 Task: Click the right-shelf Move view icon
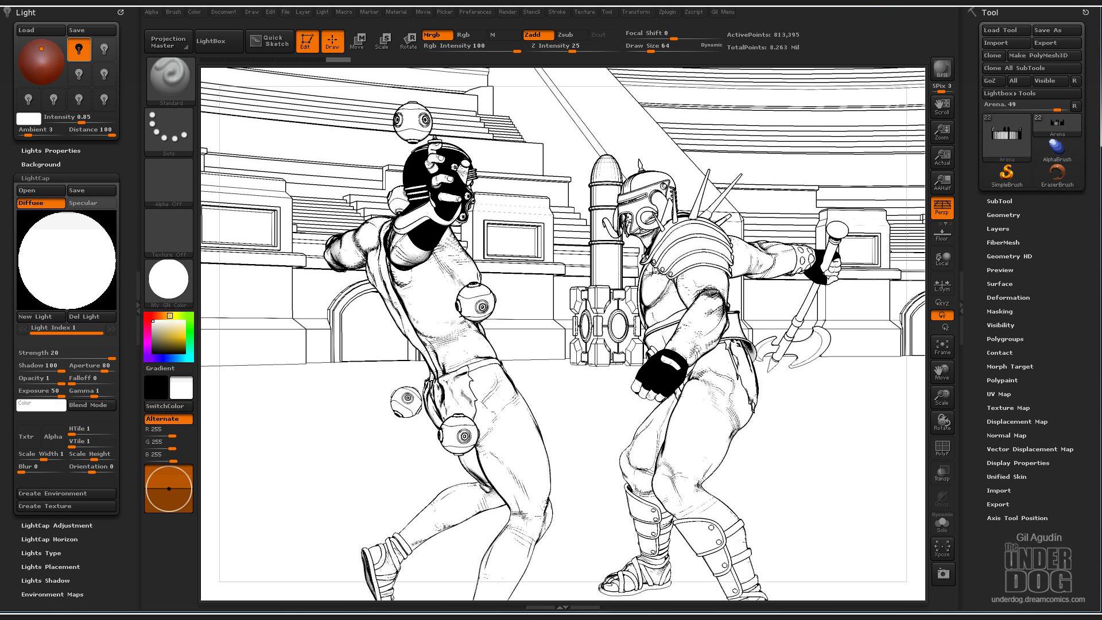942,371
